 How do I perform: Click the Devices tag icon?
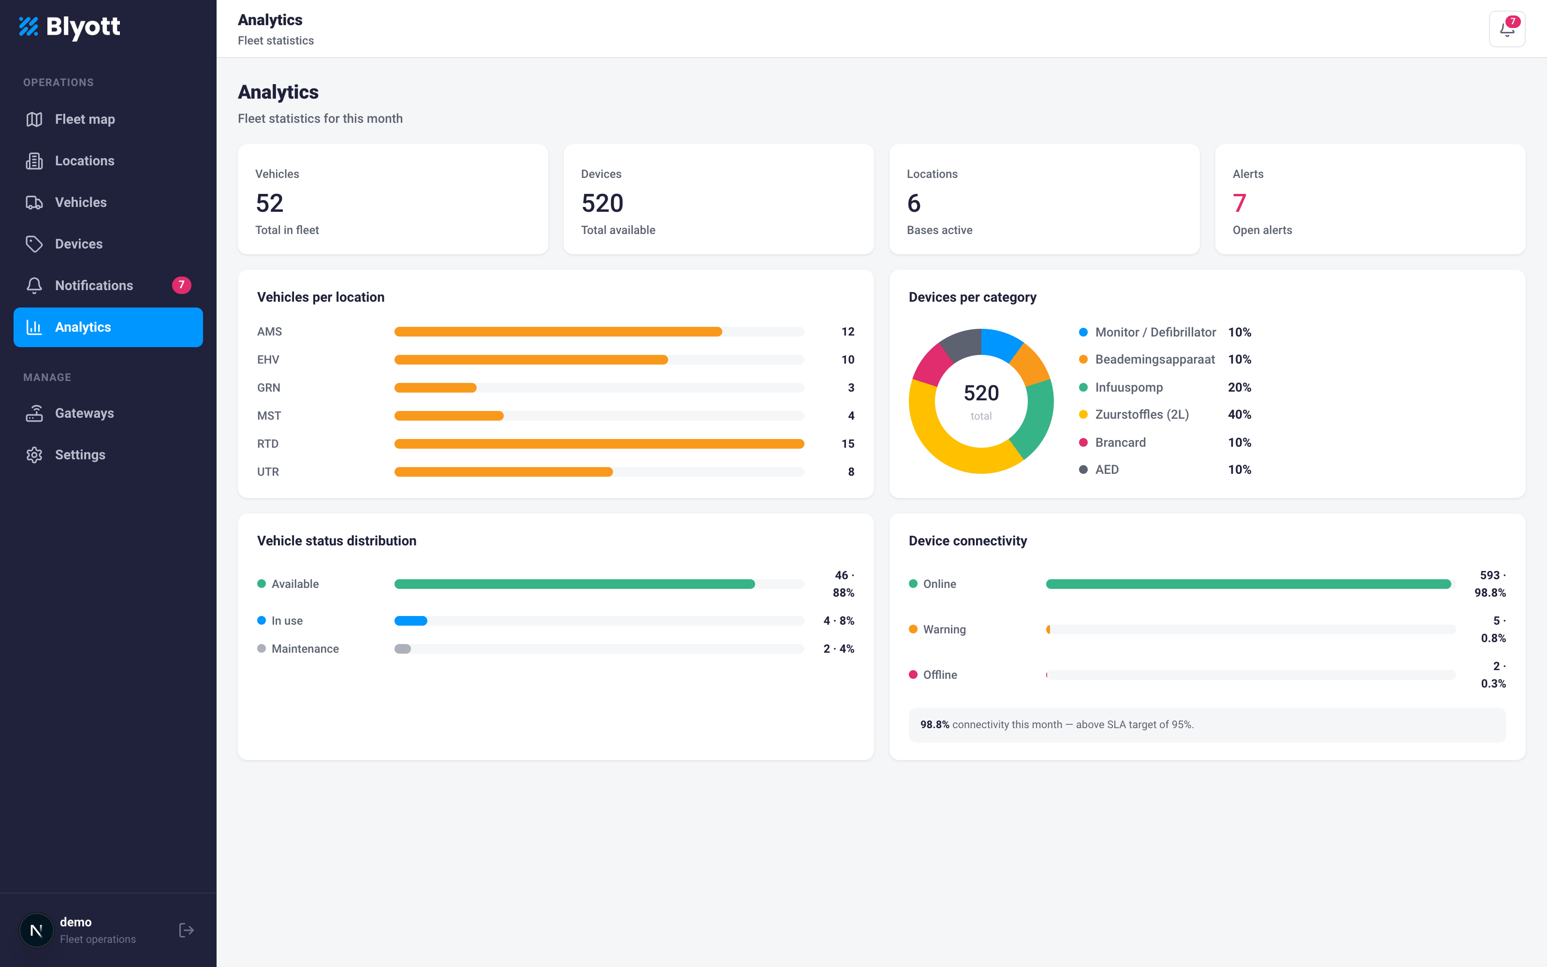tap(34, 244)
